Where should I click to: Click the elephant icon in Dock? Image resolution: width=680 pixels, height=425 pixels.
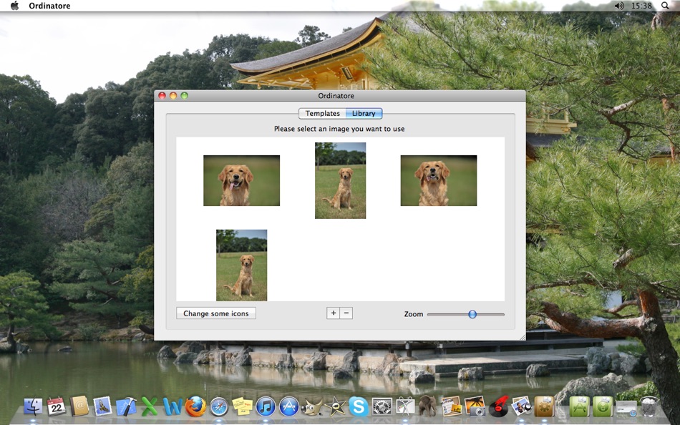click(428, 406)
